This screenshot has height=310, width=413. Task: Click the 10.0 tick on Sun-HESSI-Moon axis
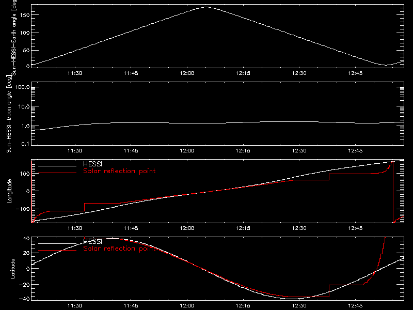coord(24,106)
